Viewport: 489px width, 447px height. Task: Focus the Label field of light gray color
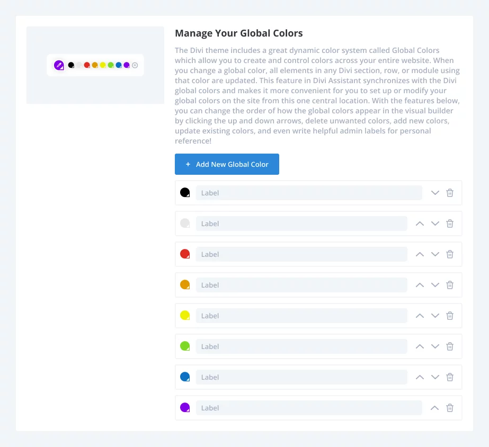pyautogui.click(x=301, y=223)
